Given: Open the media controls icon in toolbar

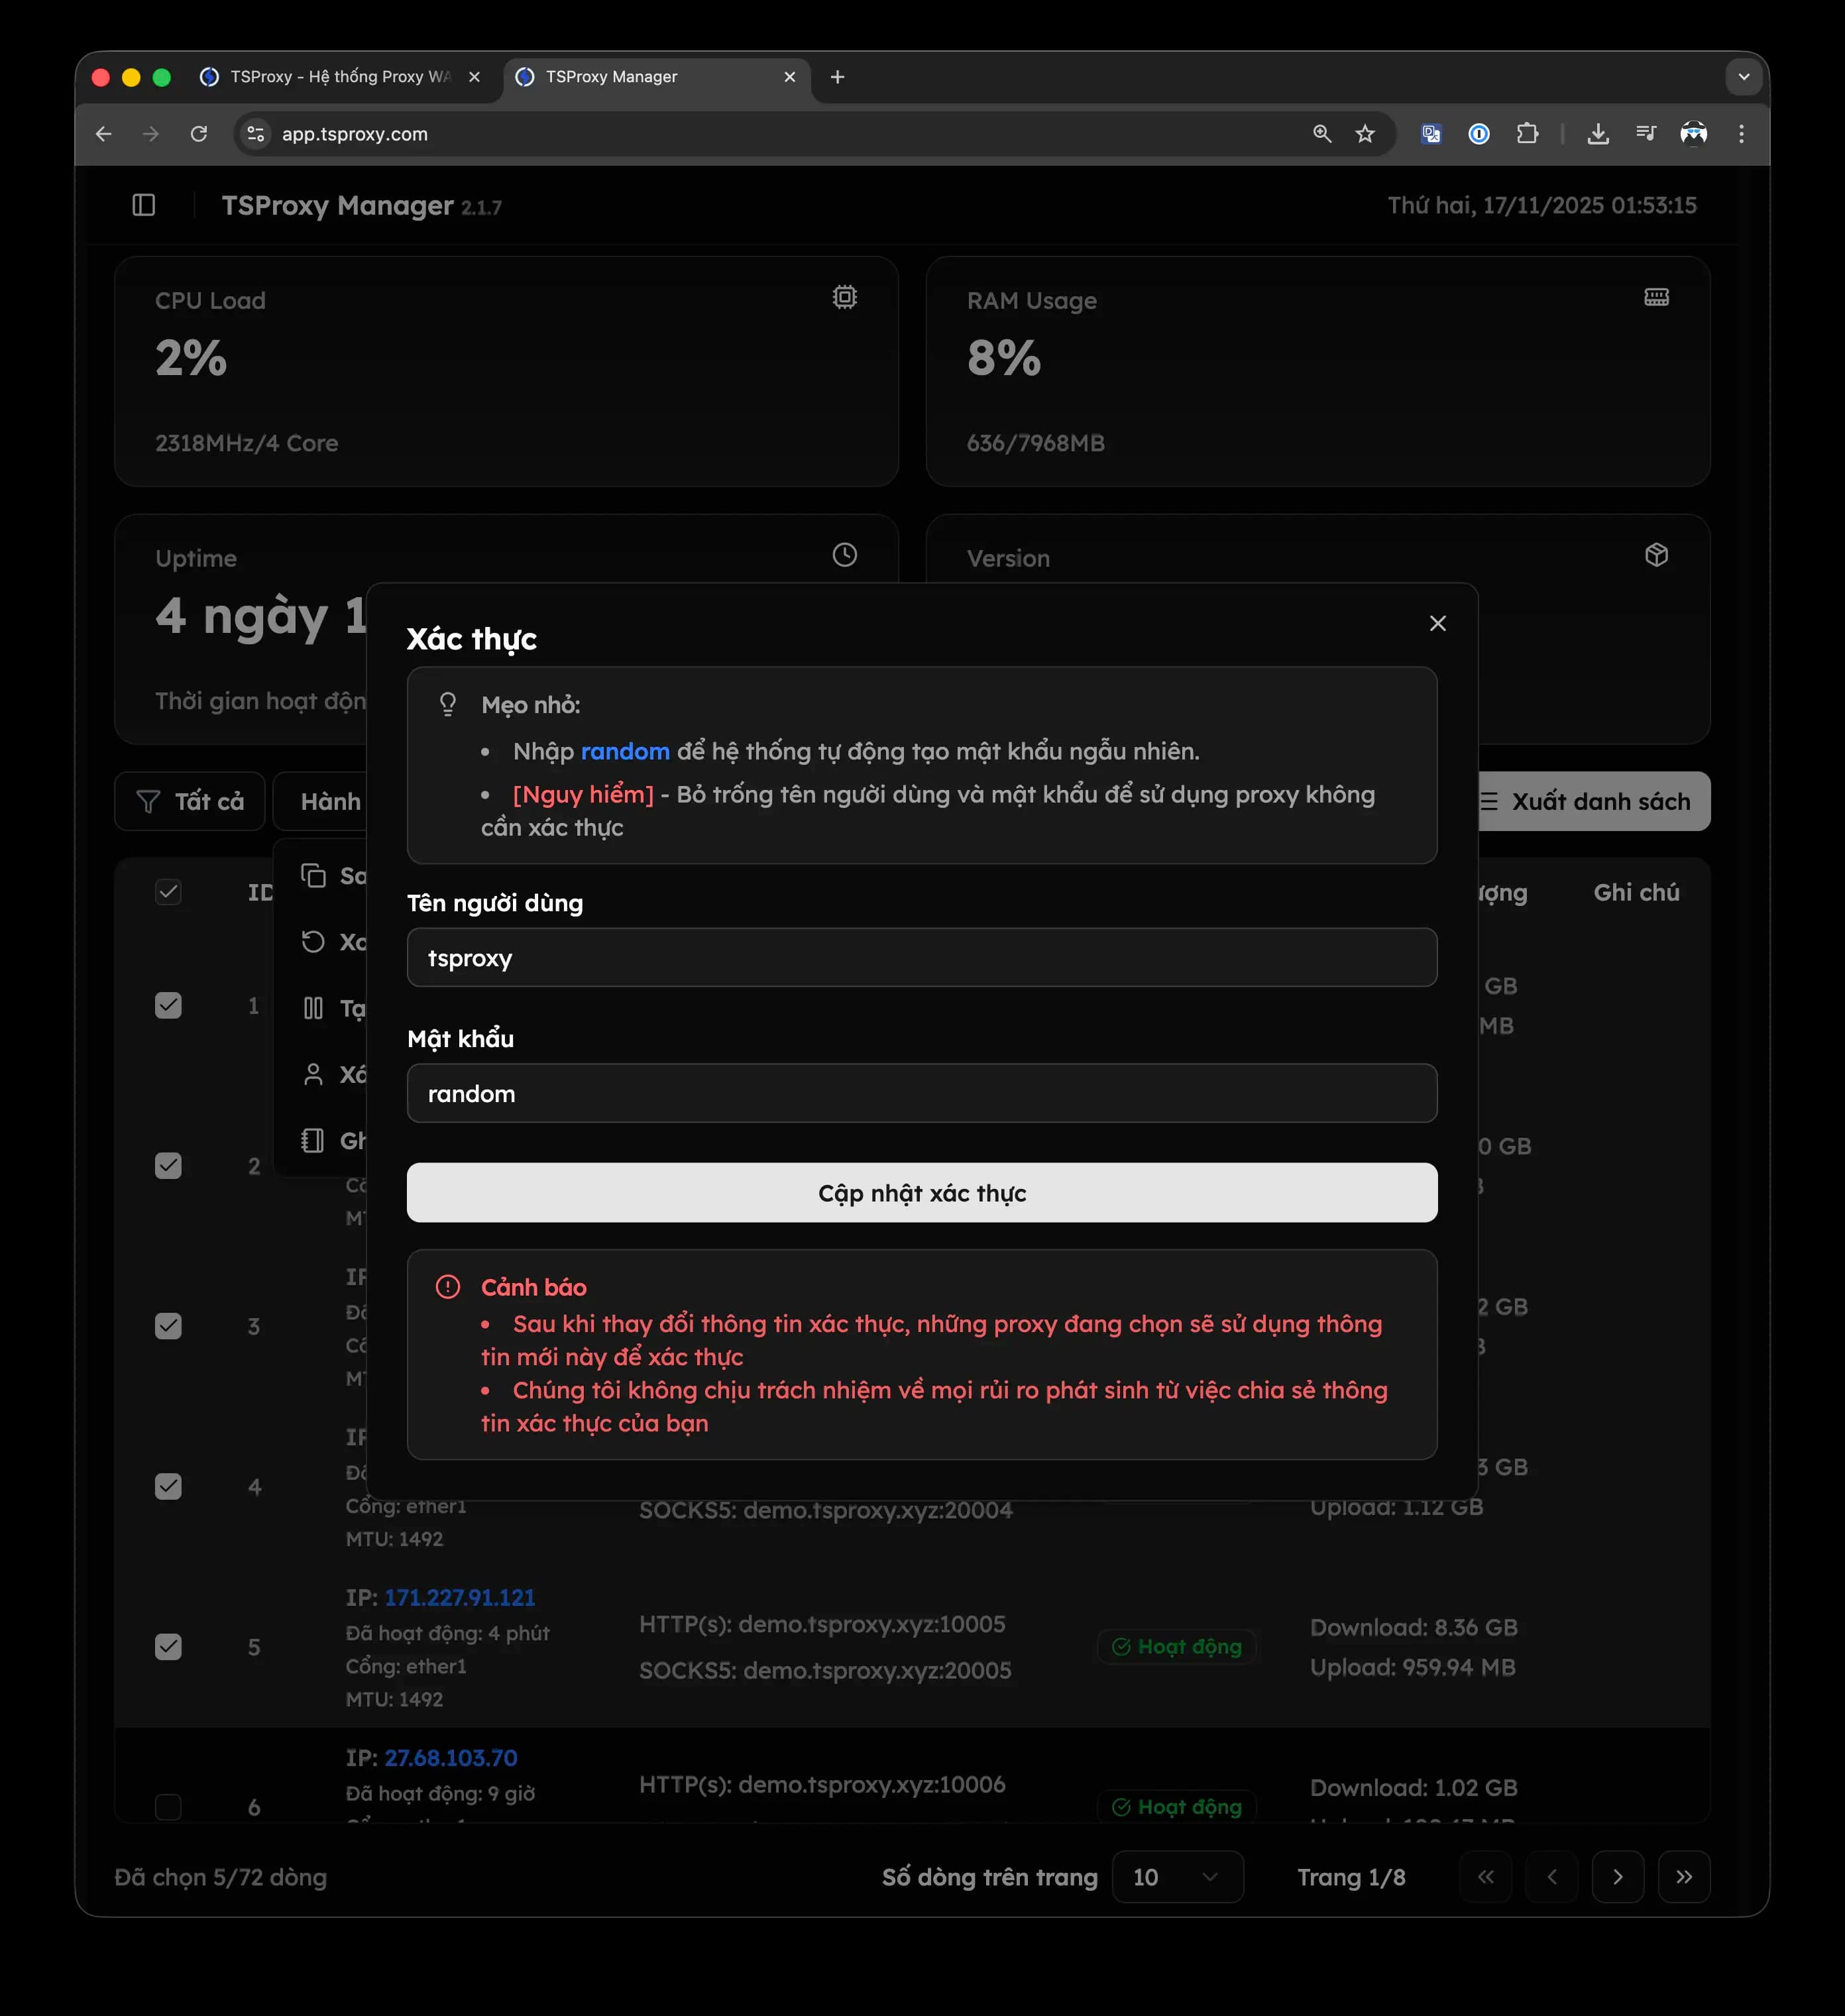Looking at the screenshot, I should tap(1646, 134).
